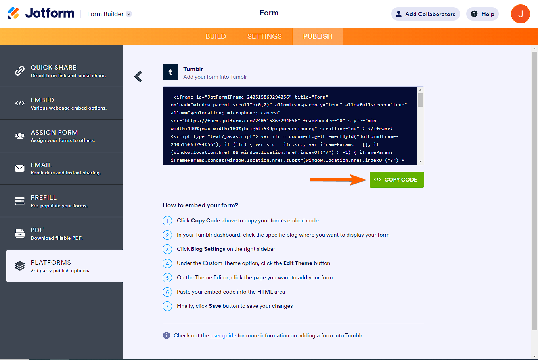Open the user guide link
Image resolution: width=538 pixels, height=360 pixels.
(223, 336)
